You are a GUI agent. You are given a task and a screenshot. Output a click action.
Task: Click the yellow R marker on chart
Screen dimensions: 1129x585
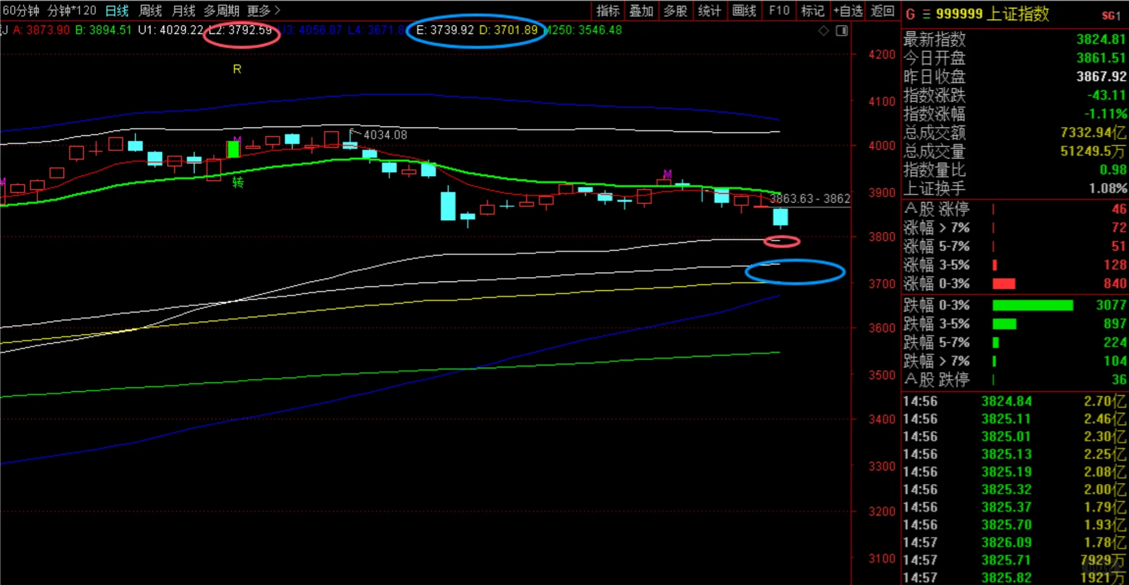tap(237, 69)
